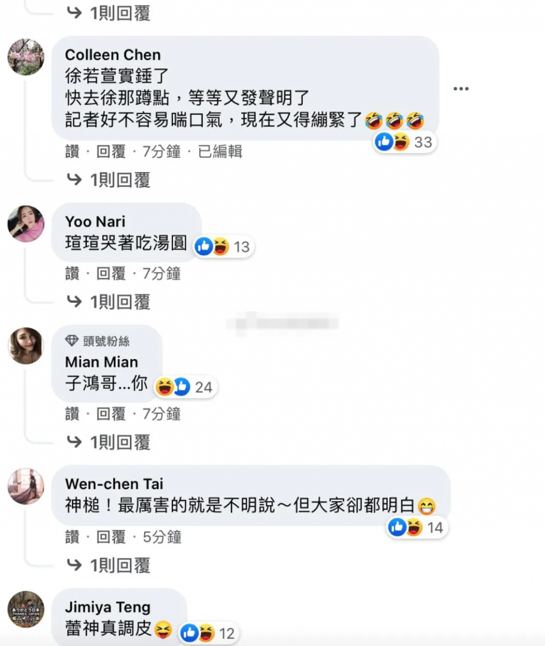Open Colleen Chen's cherry blossom avatar
The height and width of the screenshot is (646, 545).
pyautogui.click(x=26, y=56)
